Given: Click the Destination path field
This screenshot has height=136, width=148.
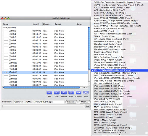Looking at the screenshot, I should tap(38, 102).
